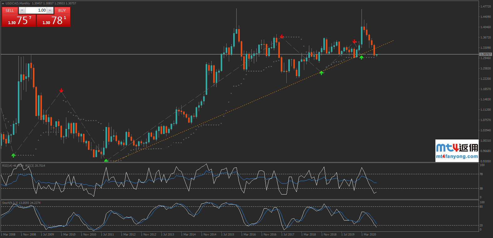The height and width of the screenshot is (238, 493).
Task: Click the Stoch indicator label
Action: (10, 203)
